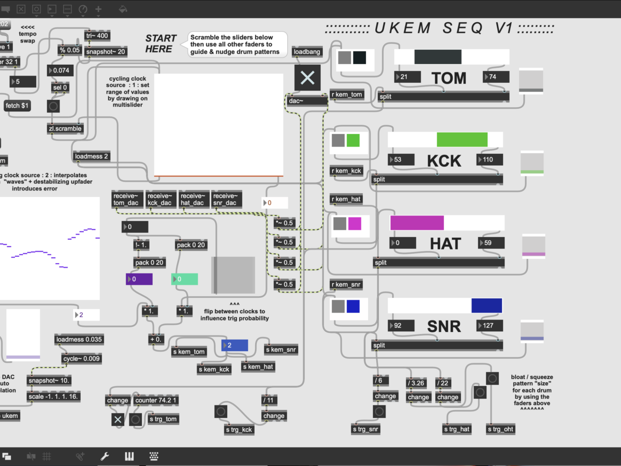Click the bang button above s trg_oht
The image size is (621, 466).
pos(492,378)
